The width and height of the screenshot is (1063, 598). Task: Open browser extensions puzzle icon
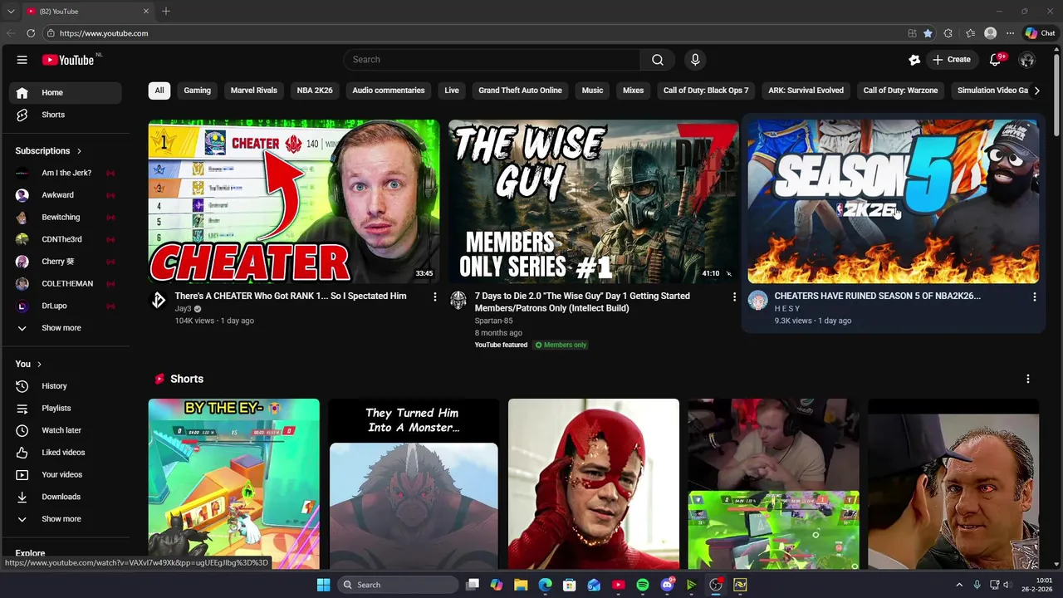(948, 33)
